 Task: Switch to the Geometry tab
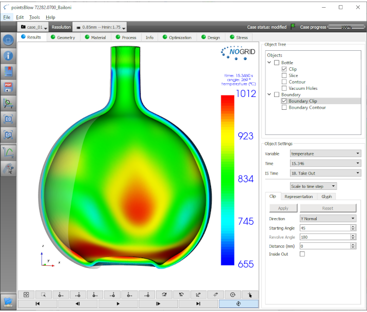(x=63, y=37)
